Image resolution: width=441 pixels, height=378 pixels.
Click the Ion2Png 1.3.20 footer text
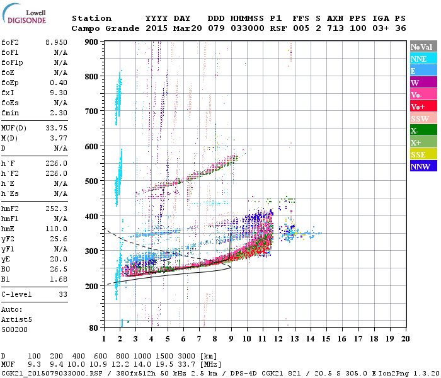(x=409, y=373)
